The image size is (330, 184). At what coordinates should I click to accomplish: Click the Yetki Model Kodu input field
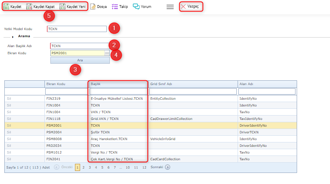77,29
